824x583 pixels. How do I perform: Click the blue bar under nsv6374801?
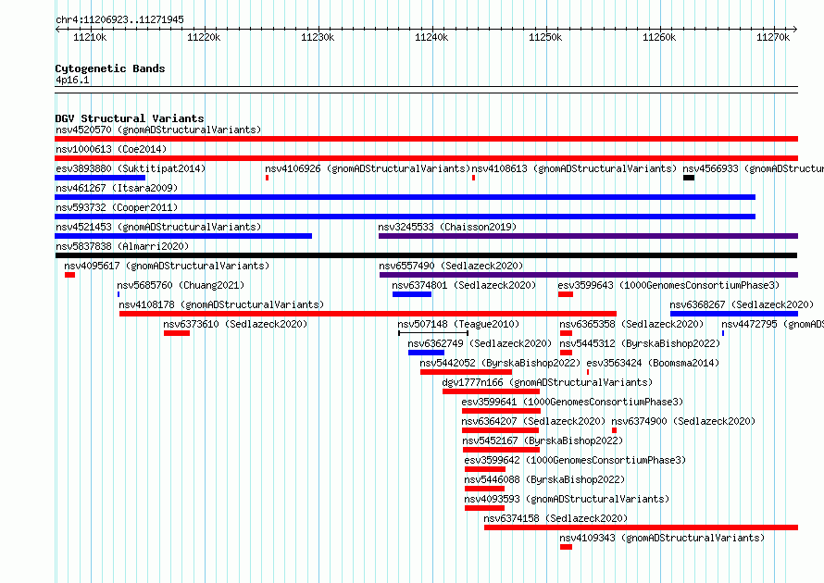[x=412, y=294]
